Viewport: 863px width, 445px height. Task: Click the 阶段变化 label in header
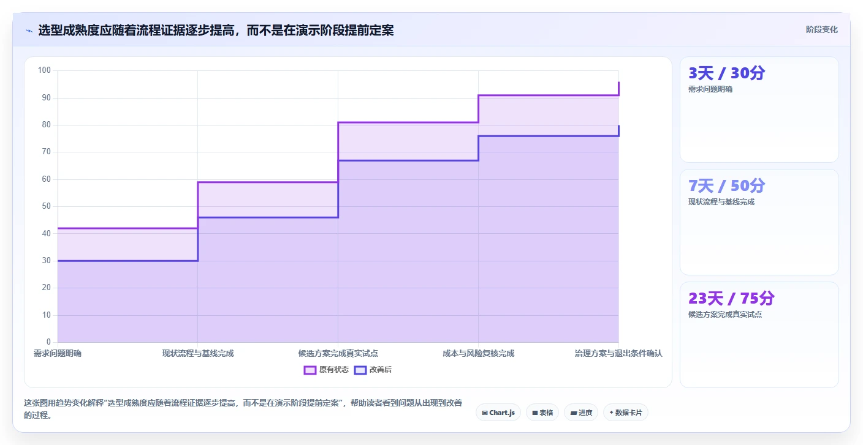(821, 30)
